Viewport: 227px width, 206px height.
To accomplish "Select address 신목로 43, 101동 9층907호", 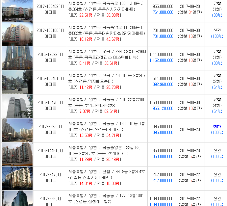I will 107,78.
